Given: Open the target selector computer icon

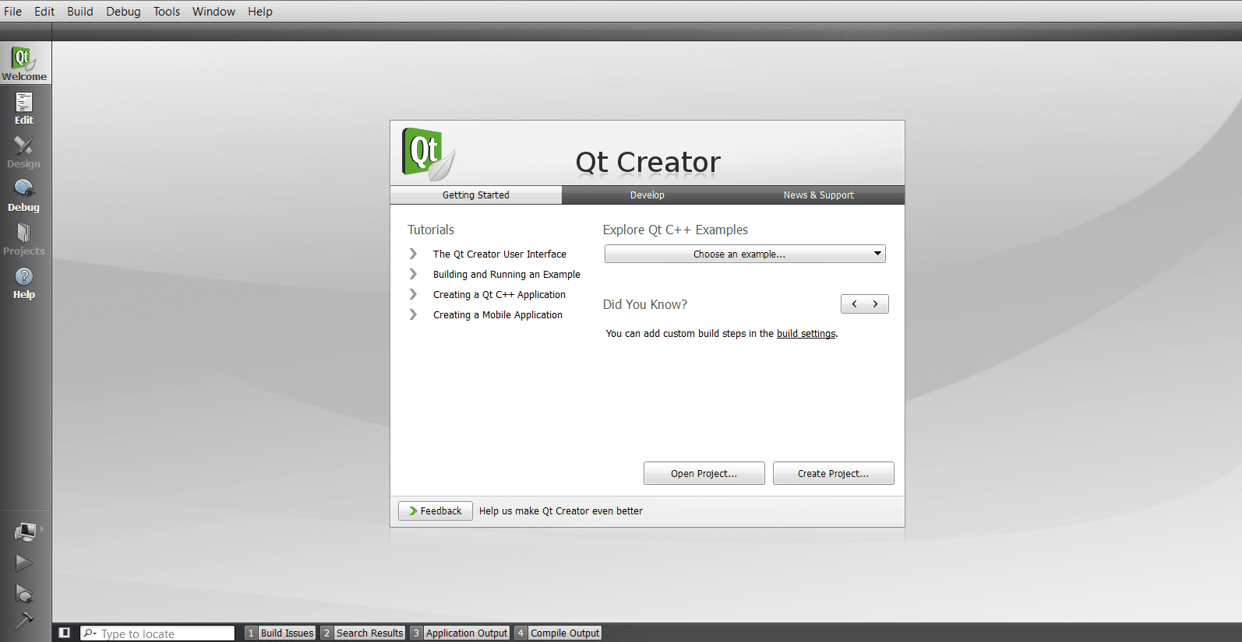Looking at the screenshot, I should pos(25,531).
